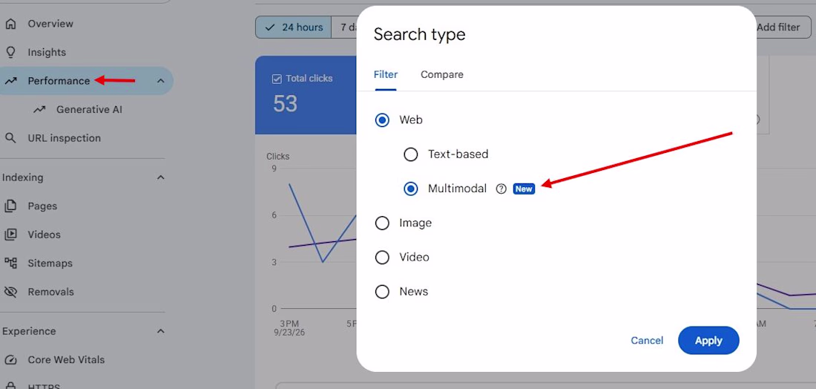Click the Removals crossed-eye icon
This screenshot has width=816, height=389.
[10, 292]
